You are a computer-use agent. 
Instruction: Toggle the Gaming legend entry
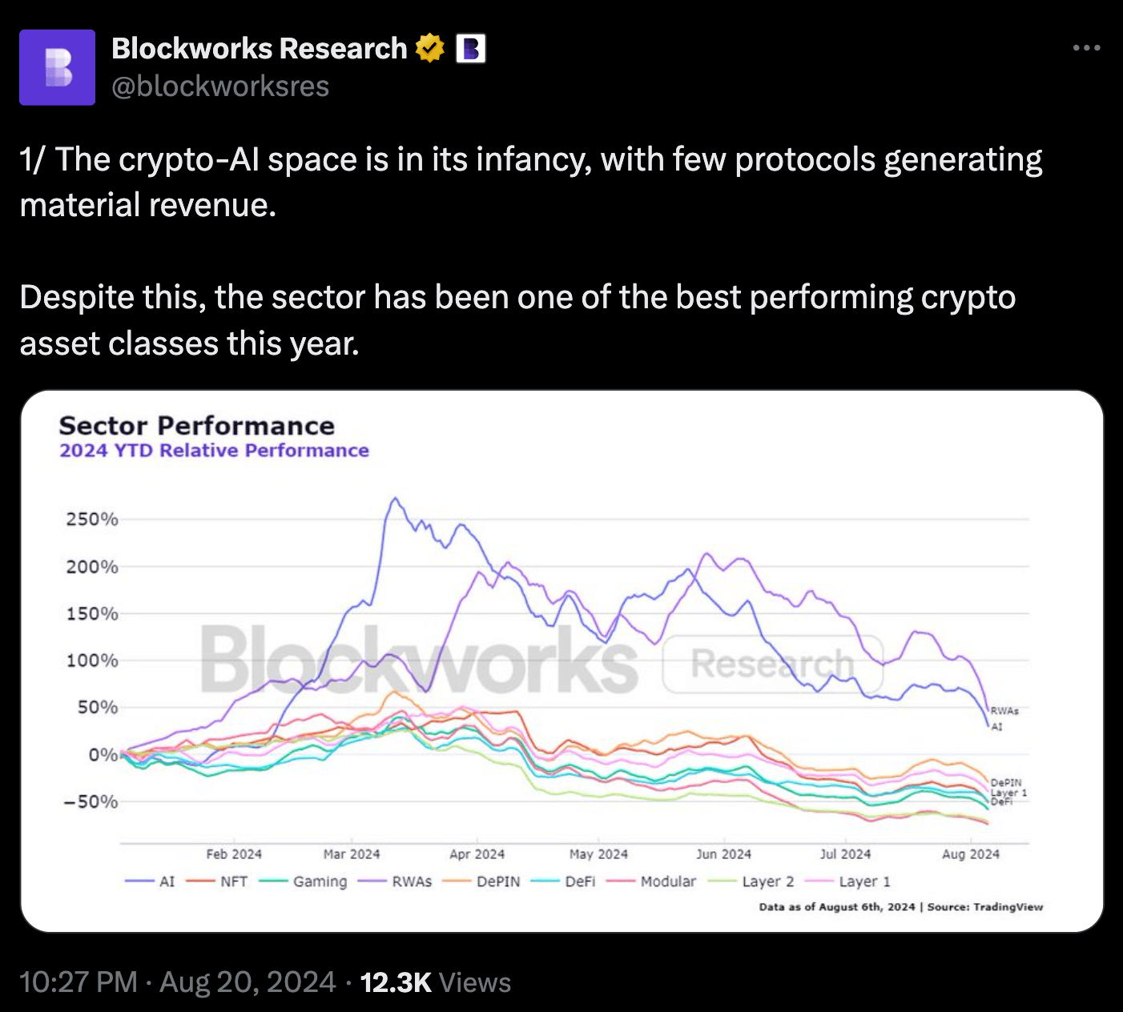tap(303, 881)
